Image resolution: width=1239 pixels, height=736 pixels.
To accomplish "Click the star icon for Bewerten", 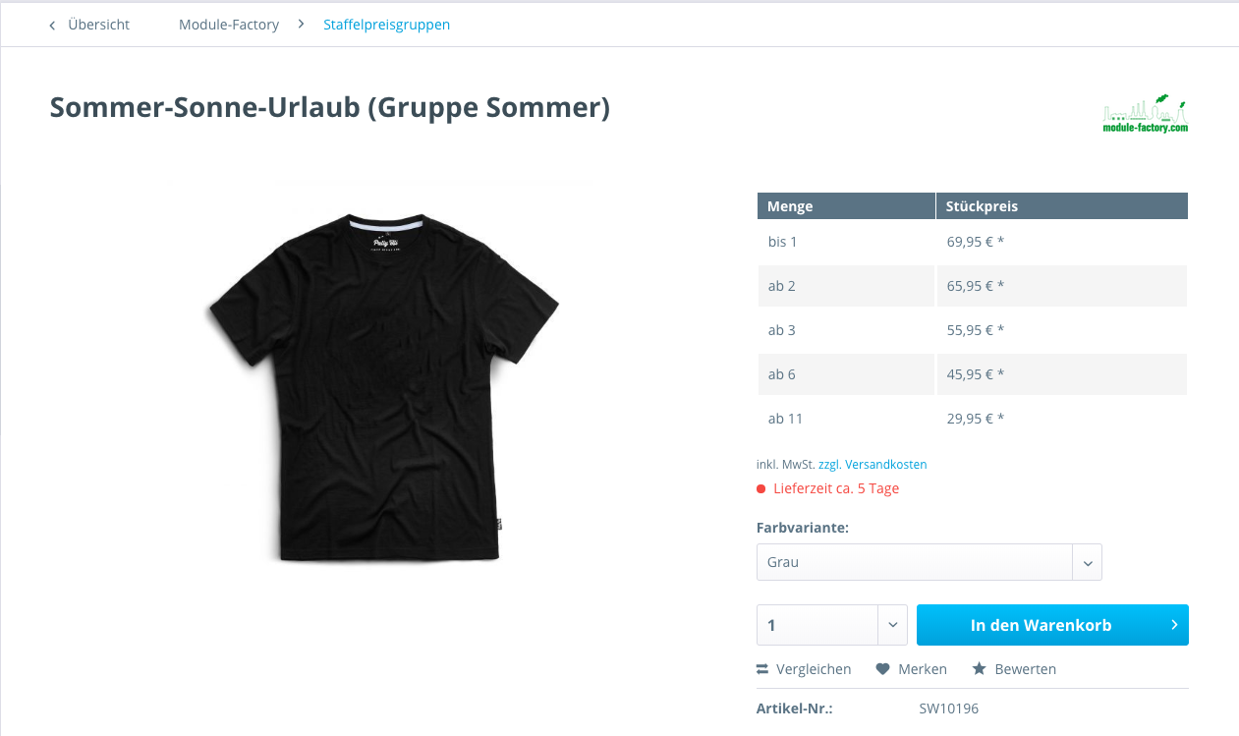I will (979, 669).
